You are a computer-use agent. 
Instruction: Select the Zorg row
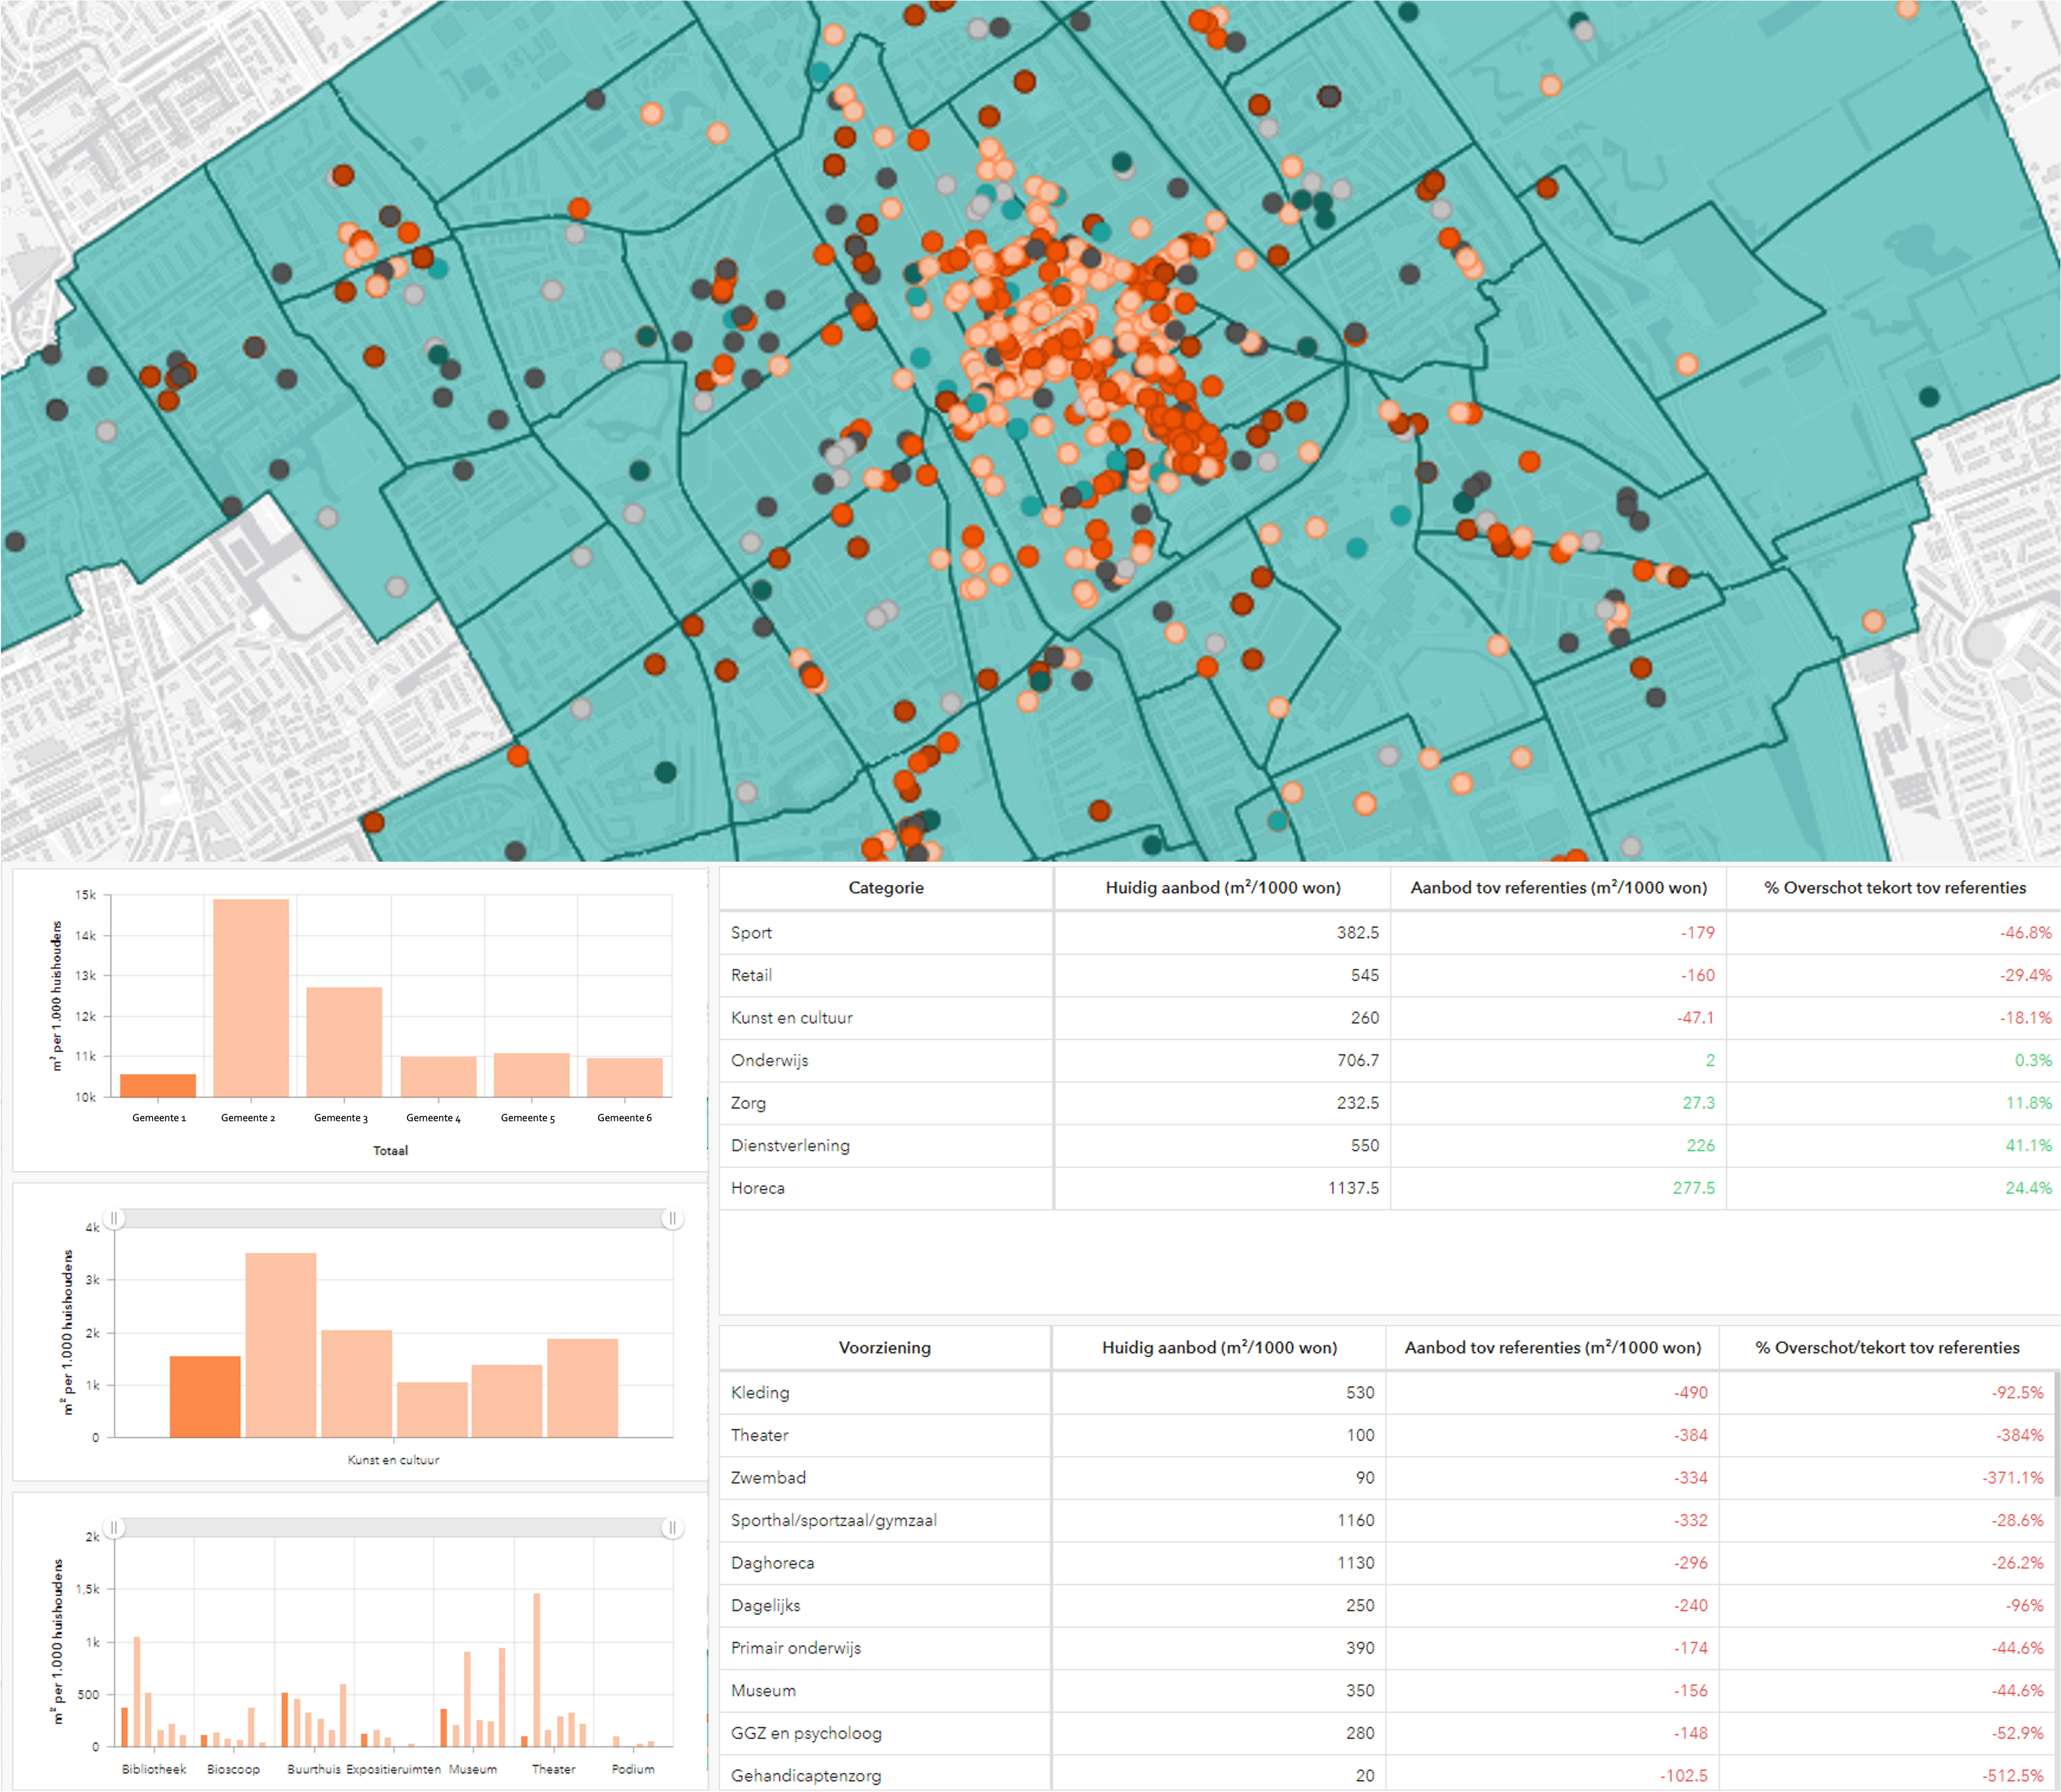(x=1390, y=1103)
